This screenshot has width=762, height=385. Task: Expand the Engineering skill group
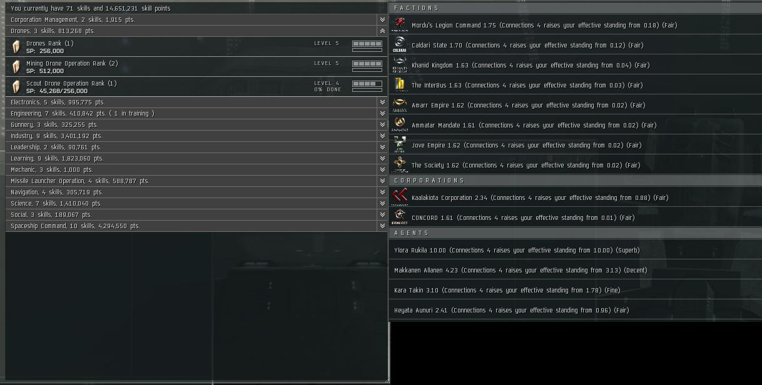(382, 114)
